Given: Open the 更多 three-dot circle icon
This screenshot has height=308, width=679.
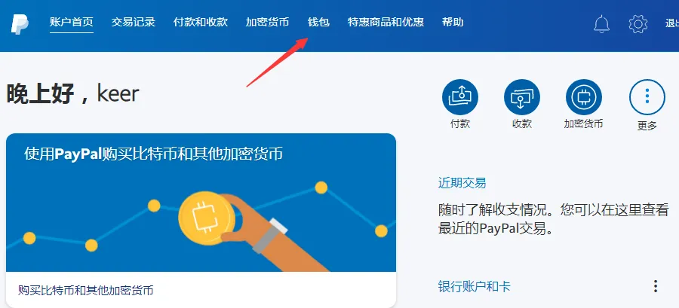Looking at the screenshot, I should pyautogui.click(x=647, y=97).
